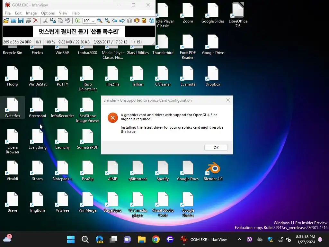Open the Slideshow filmstrip icon in IrfanView
Image resolution: width=329 pixels, height=247 pixels.
coord(13,21)
